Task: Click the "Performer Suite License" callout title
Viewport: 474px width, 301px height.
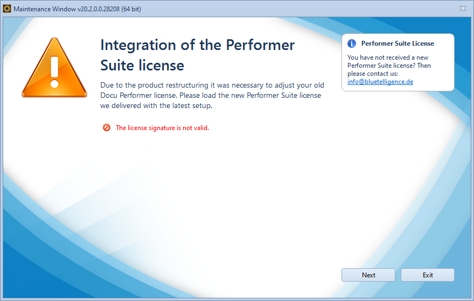Action: pos(398,44)
